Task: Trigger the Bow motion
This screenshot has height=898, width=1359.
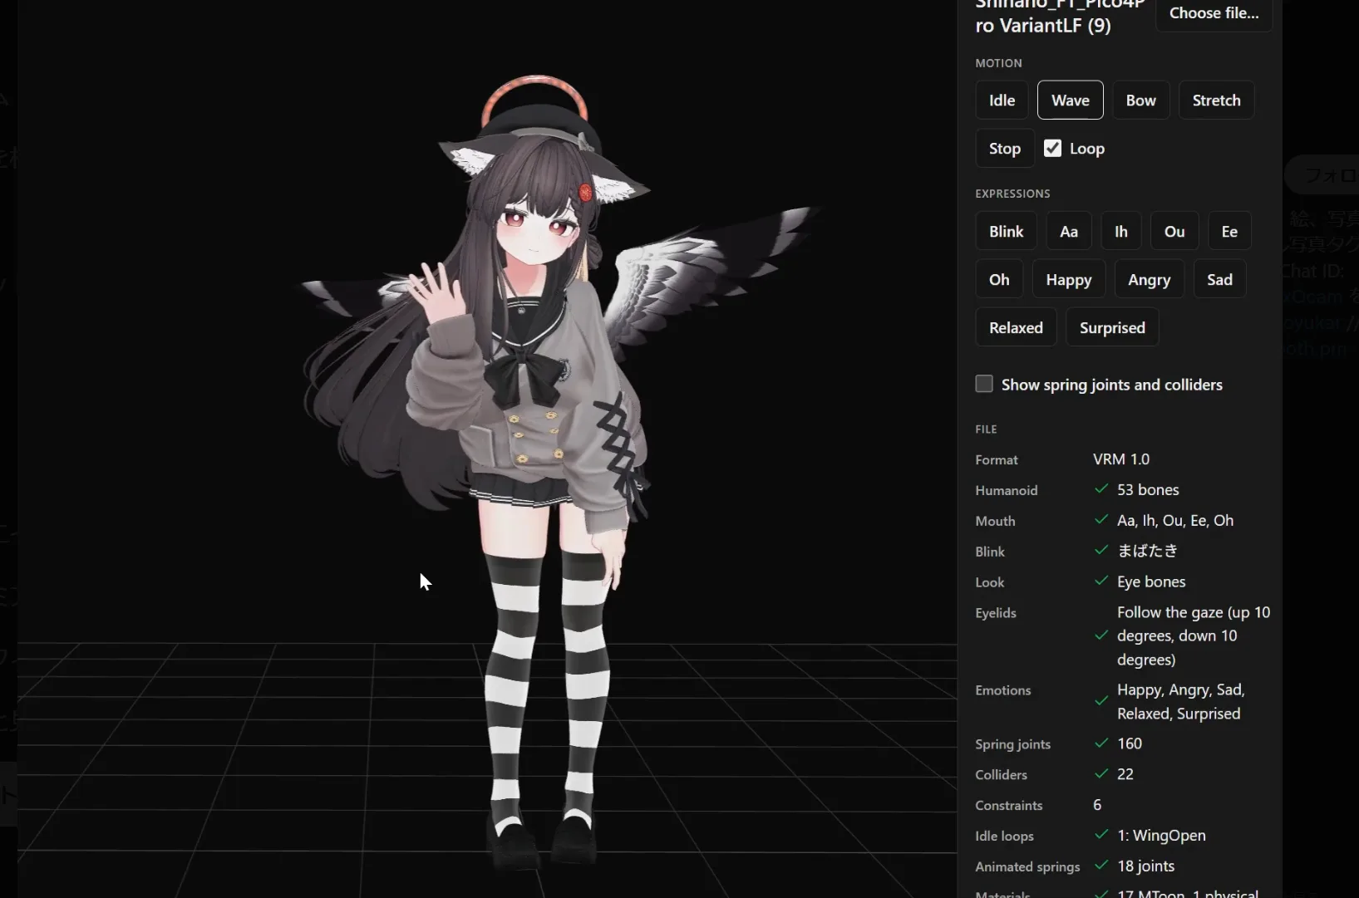Action: tap(1140, 100)
